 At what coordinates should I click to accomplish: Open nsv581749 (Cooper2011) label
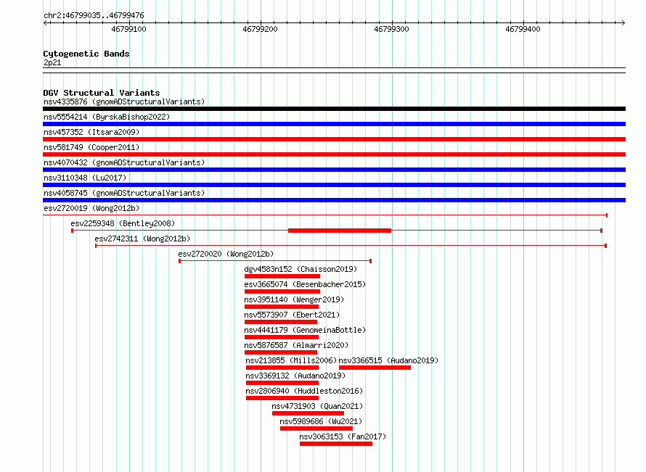pyautogui.click(x=91, y=147)
